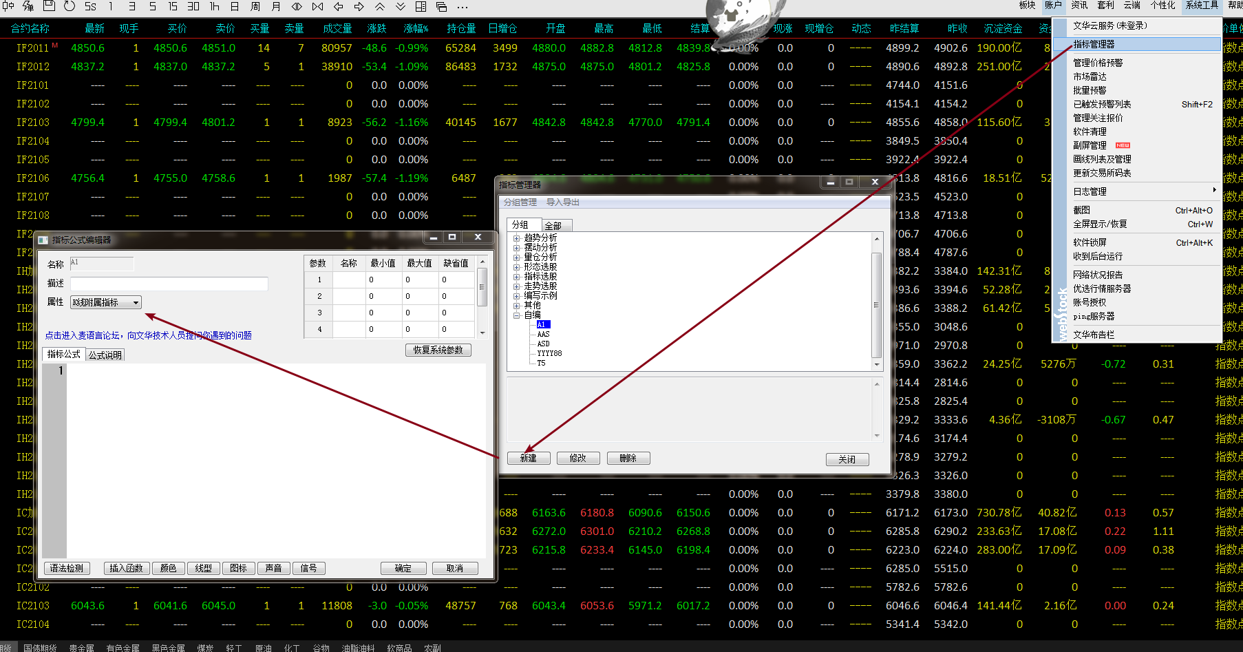Click the refresh circular arrow icon
This screenshot has height=652, width=1243.
70,6
